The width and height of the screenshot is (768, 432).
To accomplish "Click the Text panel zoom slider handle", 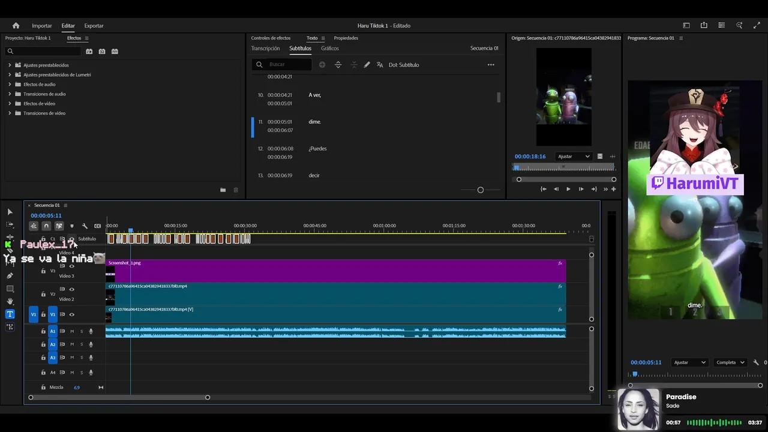I will coord(480,190).
